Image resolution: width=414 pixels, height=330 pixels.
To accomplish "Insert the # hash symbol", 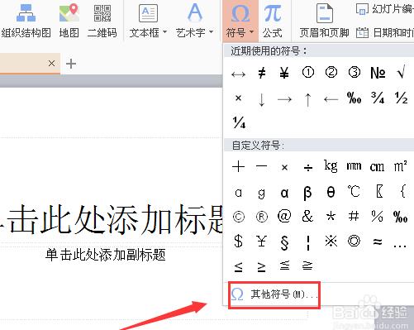I will 354,216.
